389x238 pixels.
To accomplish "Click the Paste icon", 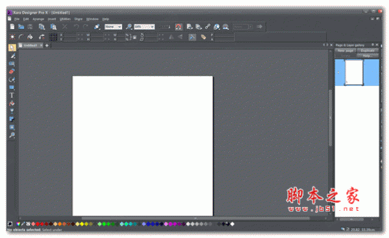I will [x=53, y=27].
